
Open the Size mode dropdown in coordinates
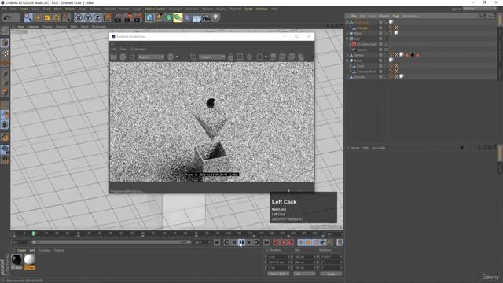304,274
